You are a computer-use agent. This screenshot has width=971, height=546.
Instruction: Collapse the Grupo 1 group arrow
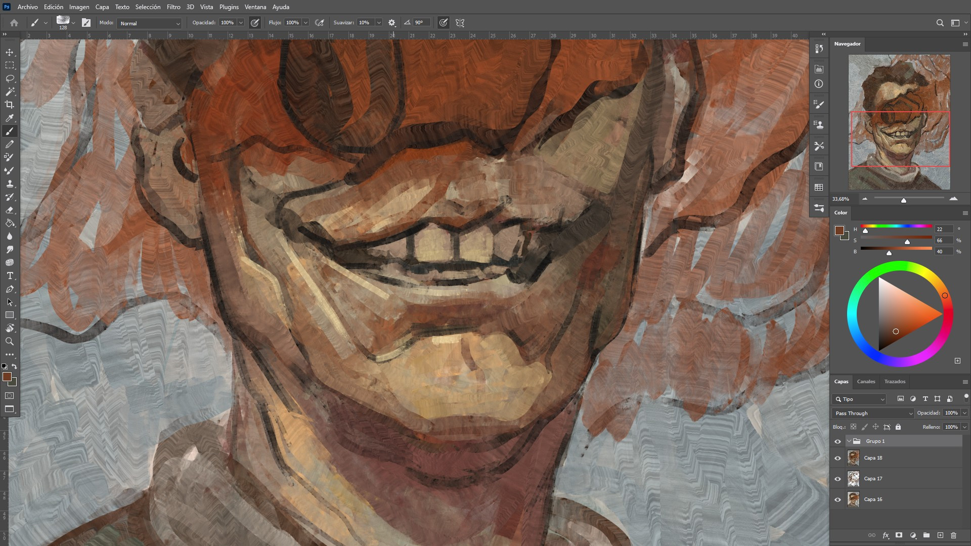click(x=849, y=441)
